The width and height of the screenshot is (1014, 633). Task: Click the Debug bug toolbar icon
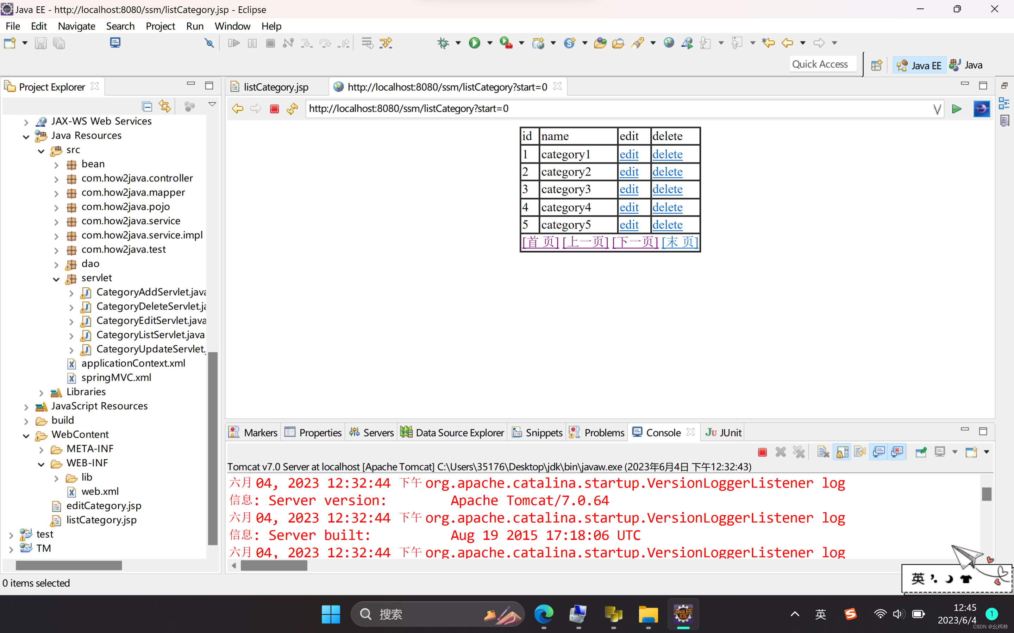pos(443,43)
